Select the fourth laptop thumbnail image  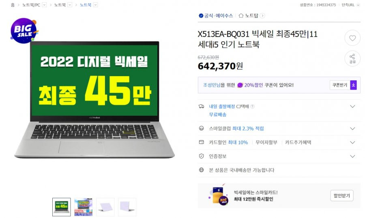point(127,207)
